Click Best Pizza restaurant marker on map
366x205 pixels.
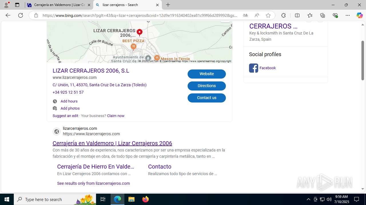coord(133,47)
